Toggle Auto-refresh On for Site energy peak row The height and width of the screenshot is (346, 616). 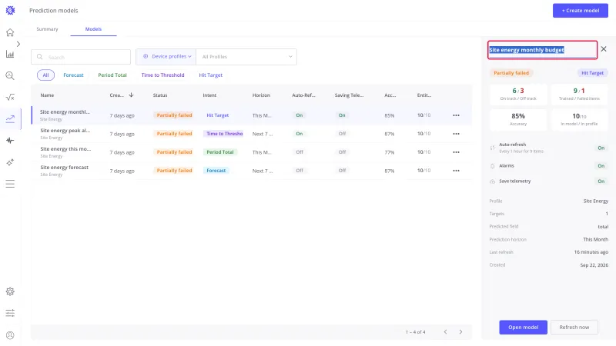point(300,134)
